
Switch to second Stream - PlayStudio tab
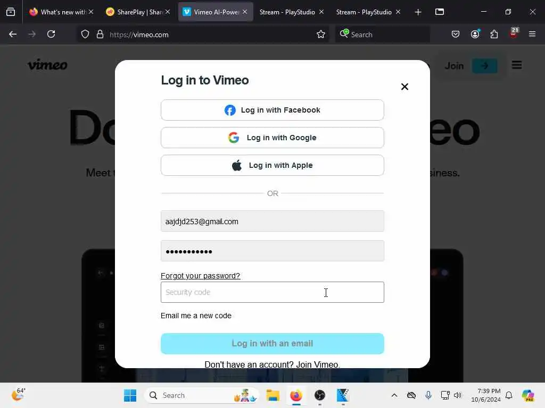[364, 12]
